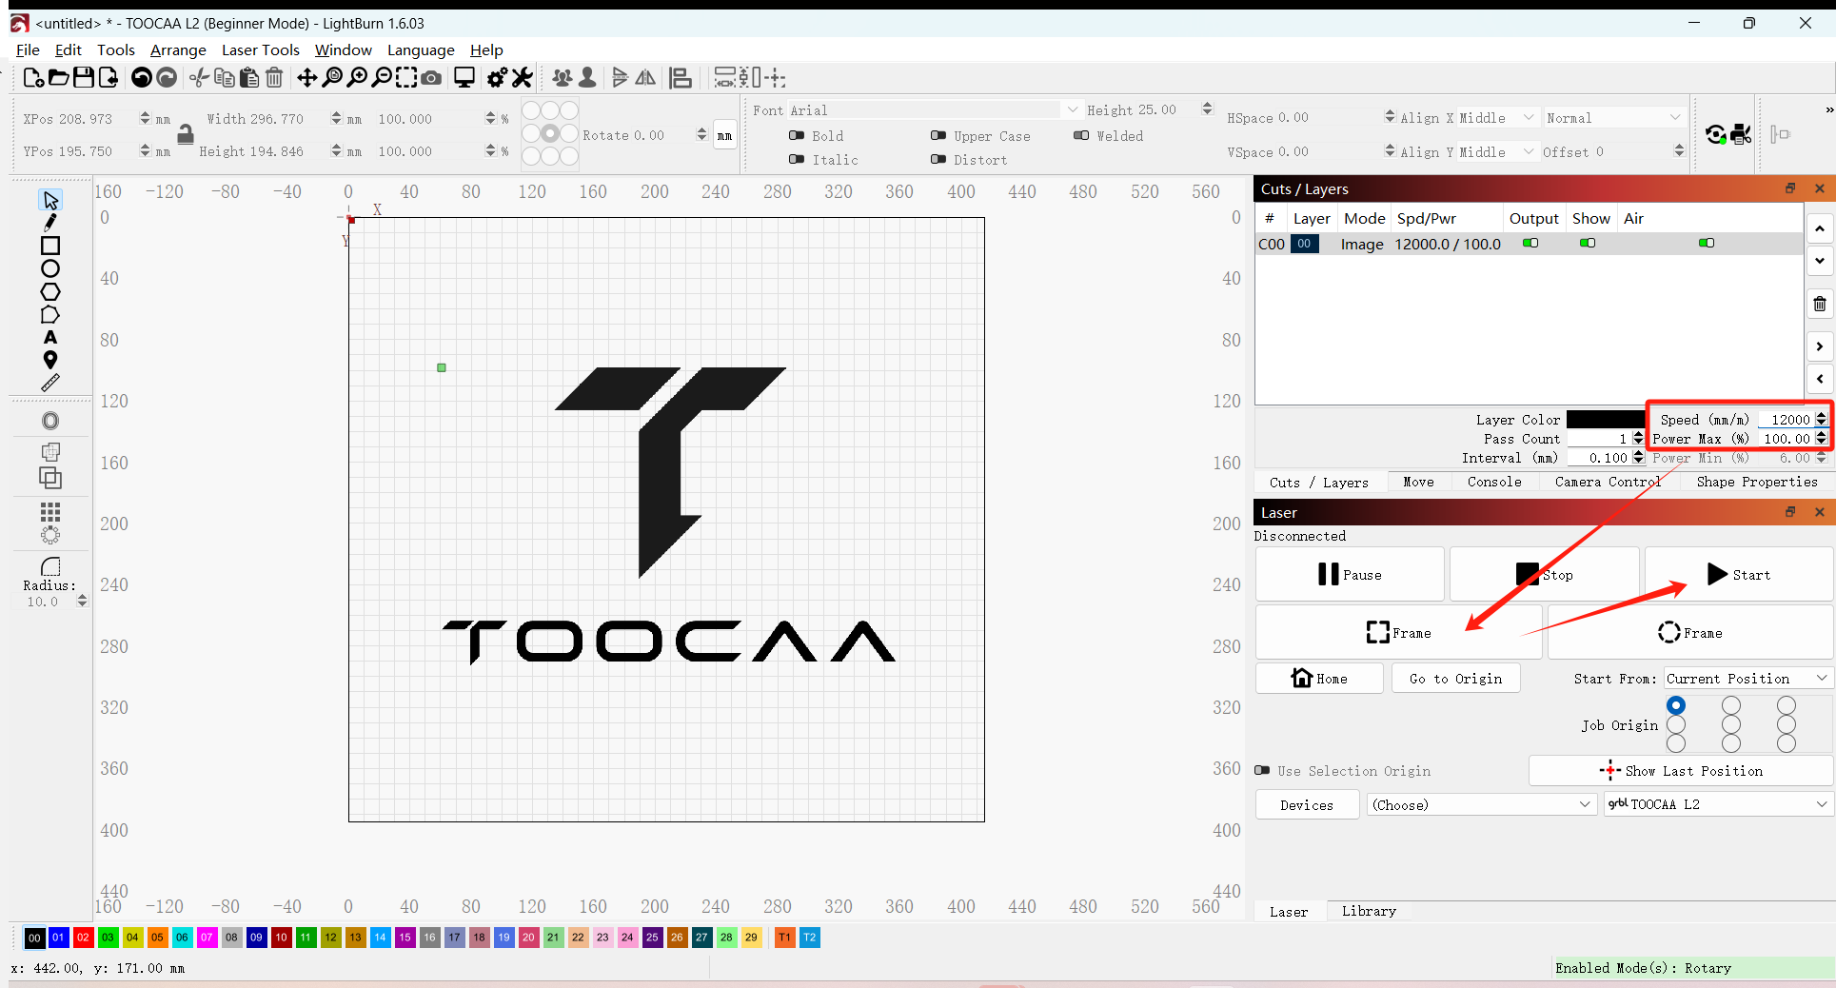Click the Zoom out magnifier
Image resolution: width=1836 pixels, height=988 pixels.
pyautogui.click(x=382, y=78)
